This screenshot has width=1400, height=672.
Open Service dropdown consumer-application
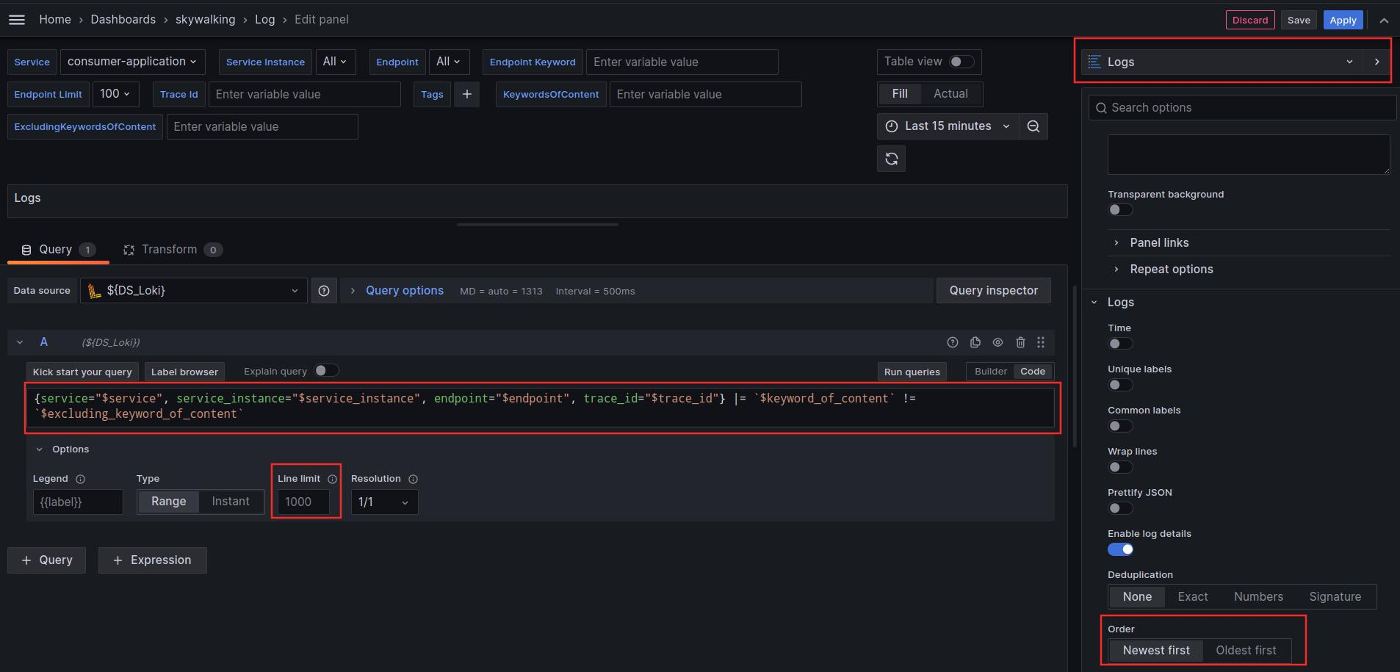132,62
